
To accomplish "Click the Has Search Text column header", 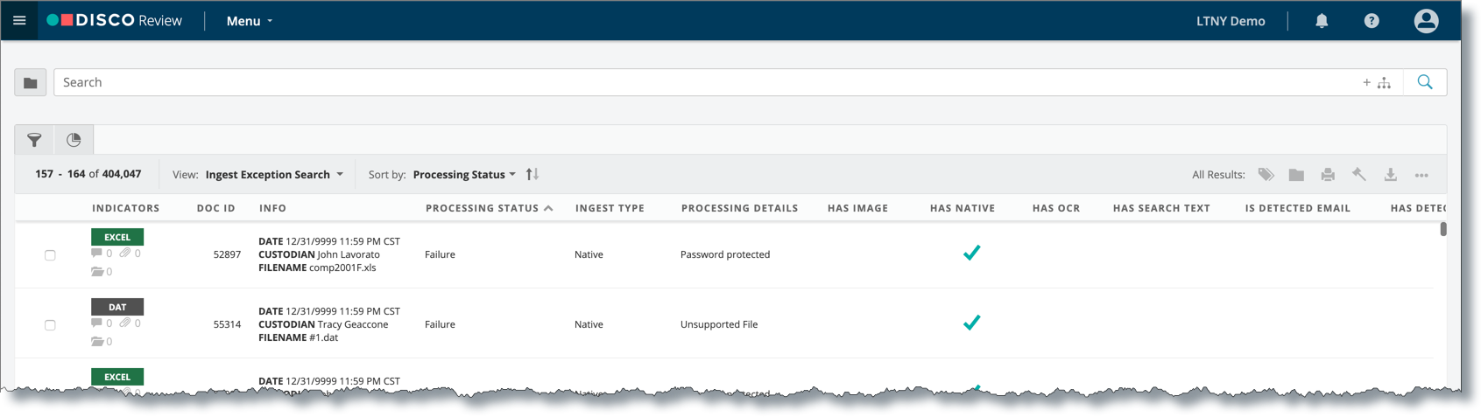I will tap(1161, 208).
